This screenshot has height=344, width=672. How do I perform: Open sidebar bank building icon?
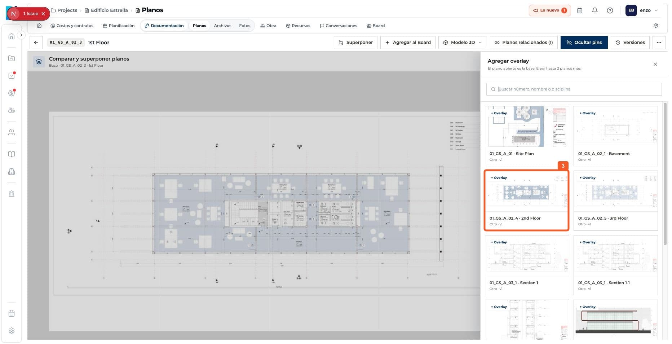pos(12,194)
